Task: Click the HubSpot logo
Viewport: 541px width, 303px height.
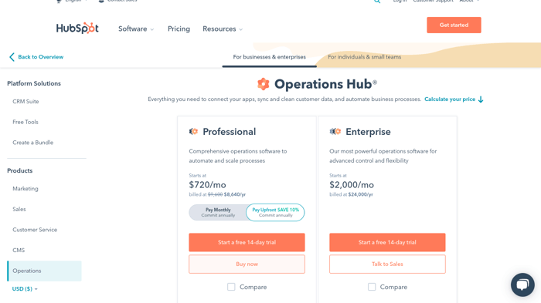Action: pos(77,29)
